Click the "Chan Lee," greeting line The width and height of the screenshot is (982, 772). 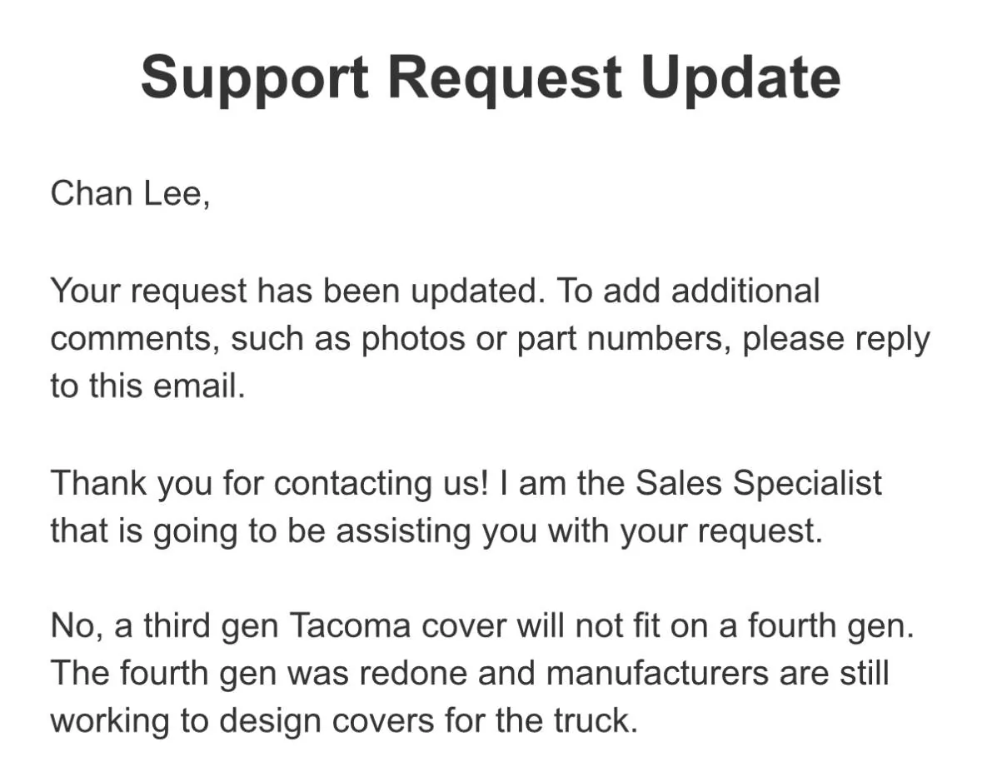point(130,193)
